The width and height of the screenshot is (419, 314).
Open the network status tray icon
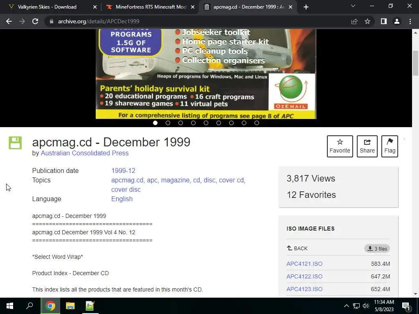(356, 306)
